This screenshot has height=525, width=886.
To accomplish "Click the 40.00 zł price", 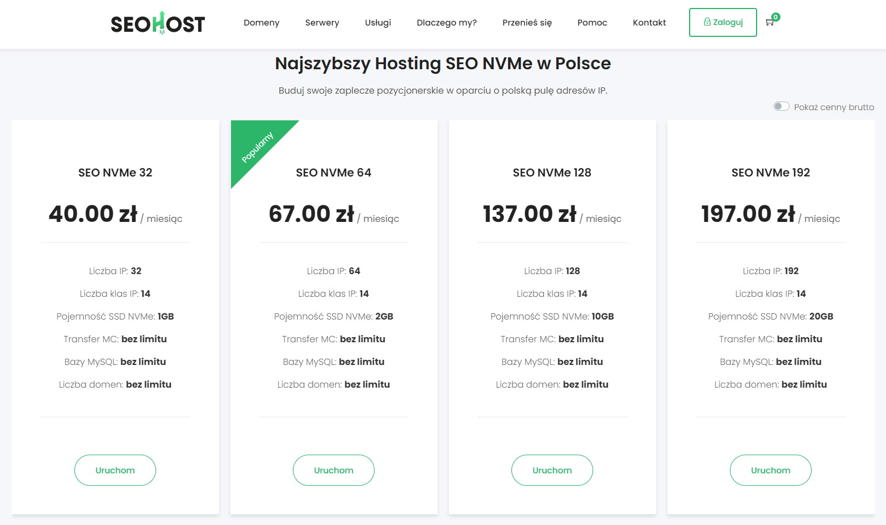I will pos(93,214).
